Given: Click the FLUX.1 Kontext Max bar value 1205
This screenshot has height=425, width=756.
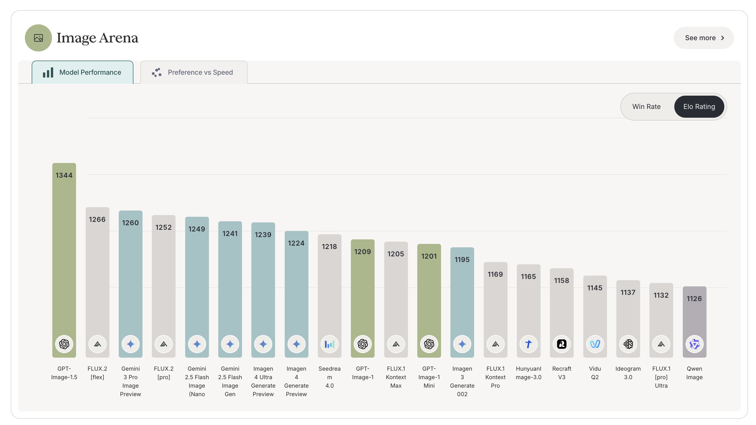Looking at the screenshot, I should [396, 254].
